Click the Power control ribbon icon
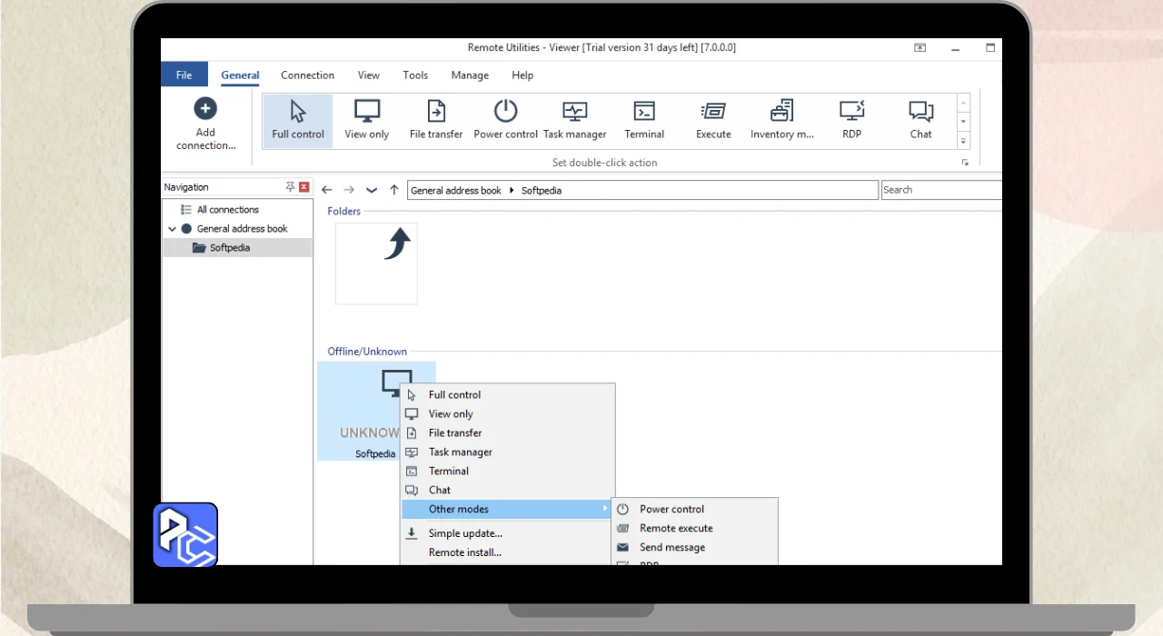 pyautogui.click(x=505, y=120)
